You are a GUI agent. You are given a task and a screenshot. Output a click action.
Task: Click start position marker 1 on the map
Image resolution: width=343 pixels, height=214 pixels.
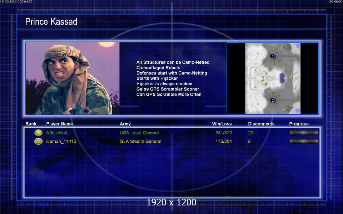point(272,56)
